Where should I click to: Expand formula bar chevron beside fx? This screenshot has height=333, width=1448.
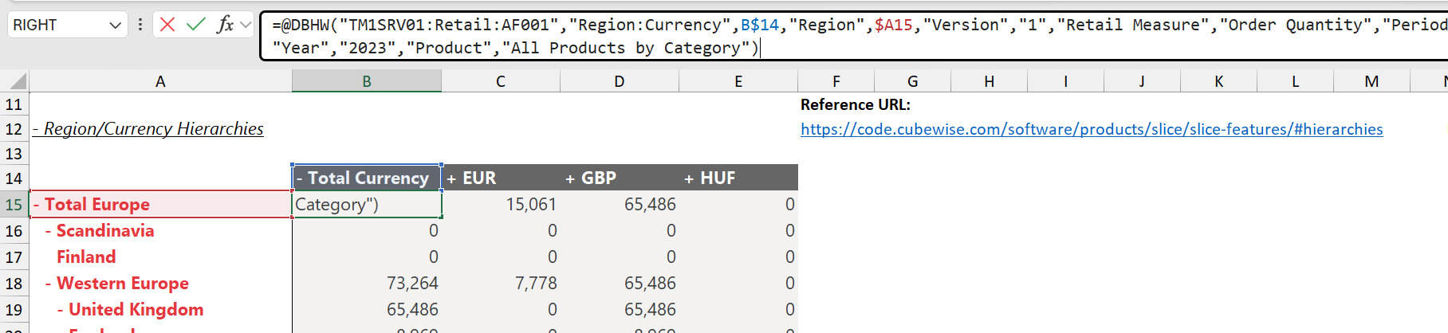tap(246, 25)
